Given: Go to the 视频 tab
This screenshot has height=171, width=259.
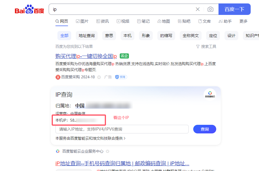Looking at the screenshot, I should click(123, 21).
